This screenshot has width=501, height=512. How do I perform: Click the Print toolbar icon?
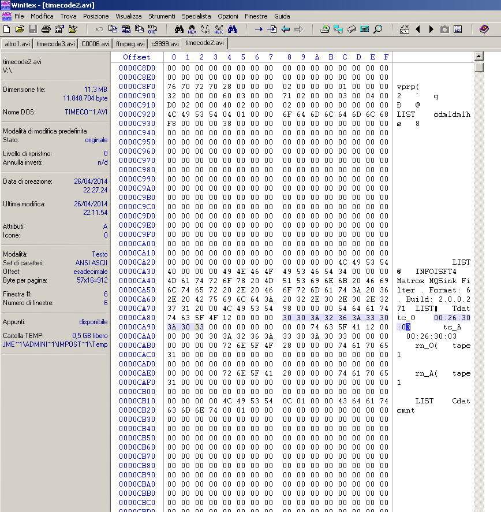point(46,29)
